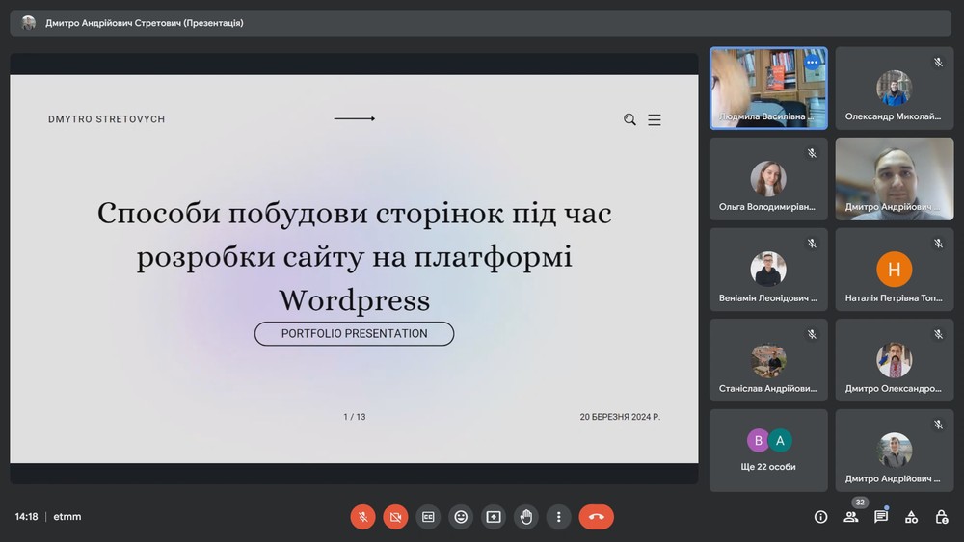Click the clock showing 14:18
Viewport: 964px width, 542px height.
tap(26, 517)
